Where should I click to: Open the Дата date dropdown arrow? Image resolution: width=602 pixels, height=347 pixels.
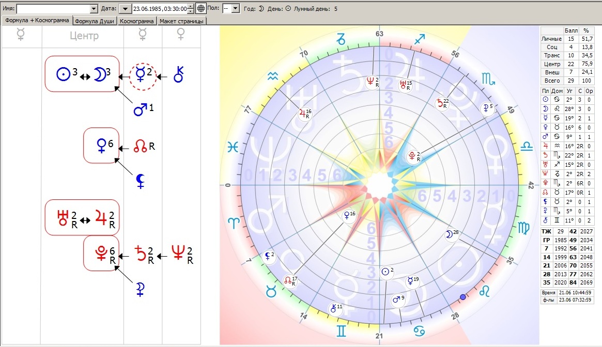125,8
